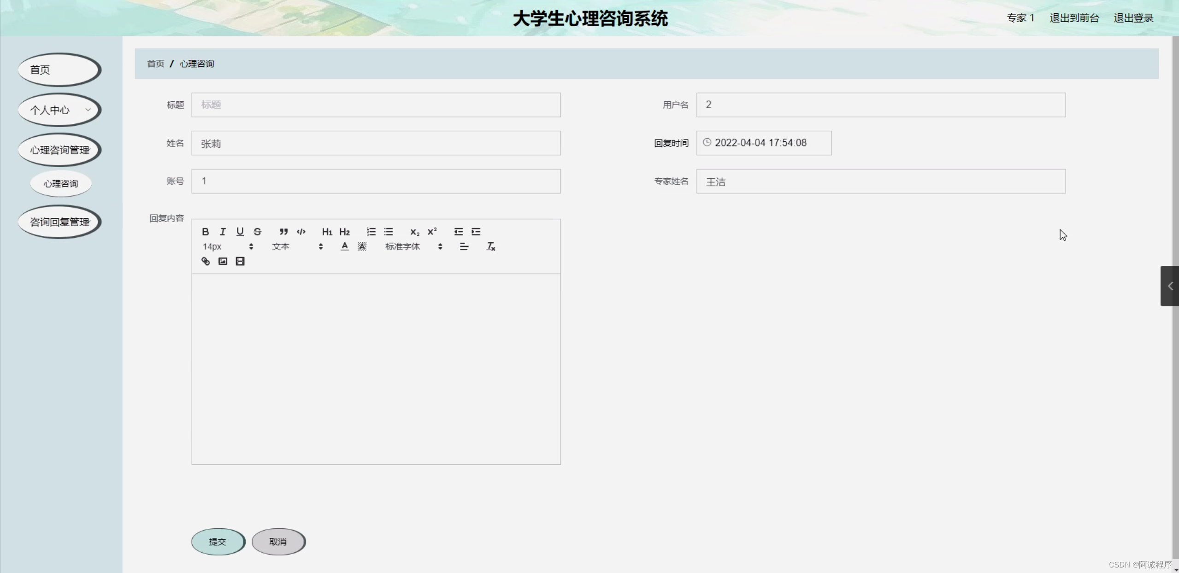Insert a video using film icon
The height and width of the screenshot is (573, 1179).
[x=240, y=261]
